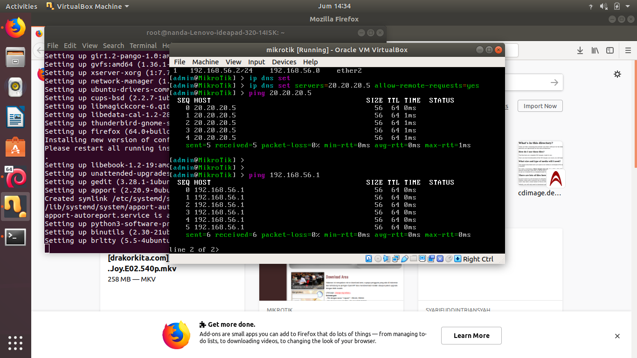
Task: Click the audio speaker icon in VirtualBox status bar
Action: [387, 259]
